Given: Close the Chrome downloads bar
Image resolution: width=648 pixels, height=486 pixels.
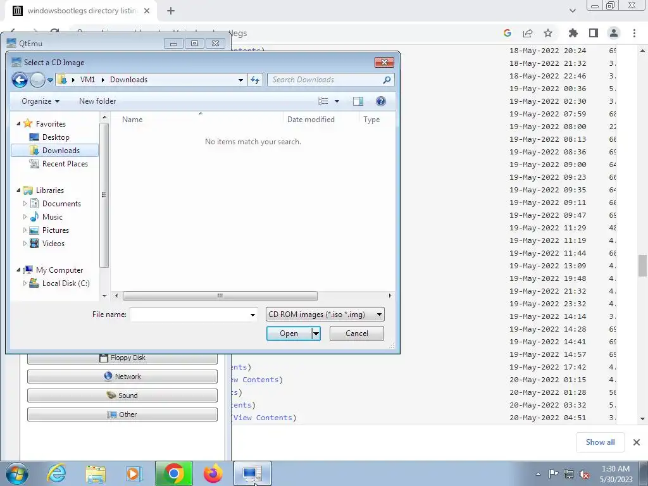Looking at the screenshot, I should tap(637, 442).
